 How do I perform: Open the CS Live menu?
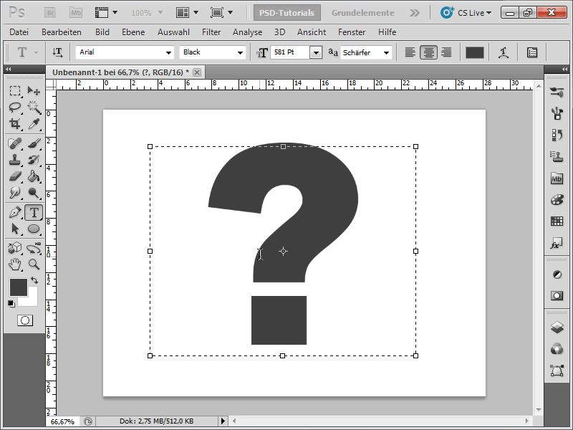point(466,13)
